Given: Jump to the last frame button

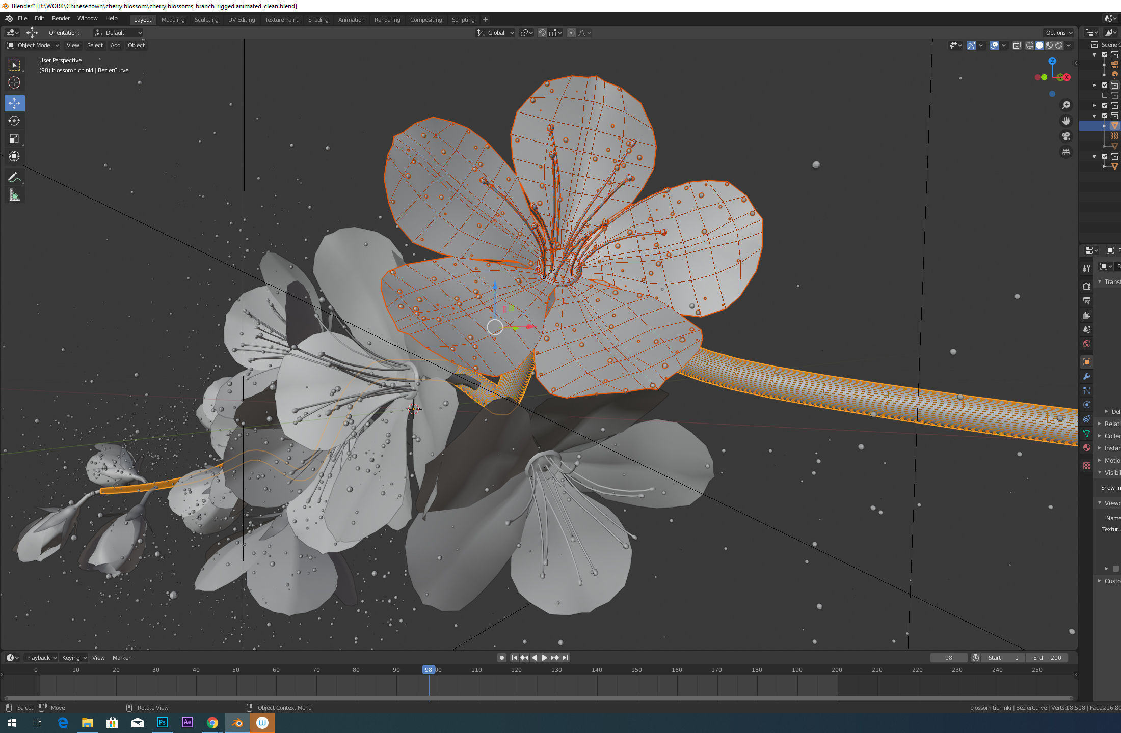Looking at the screenshot, I should click(565, 658).
